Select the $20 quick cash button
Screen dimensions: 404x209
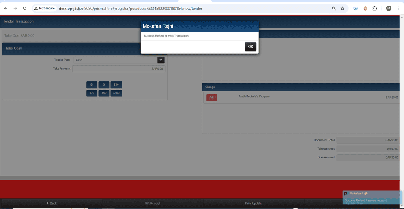tap(92, 93)
